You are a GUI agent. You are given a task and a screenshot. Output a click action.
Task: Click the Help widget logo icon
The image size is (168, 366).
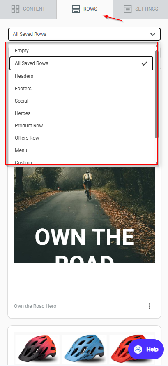coord(138,350)
